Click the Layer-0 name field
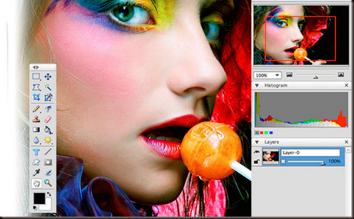Screen dimensions: 354x219 (x=310, y=153)
